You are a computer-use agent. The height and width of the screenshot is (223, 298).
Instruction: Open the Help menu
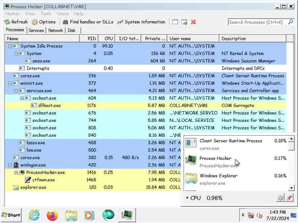point(79,14)
